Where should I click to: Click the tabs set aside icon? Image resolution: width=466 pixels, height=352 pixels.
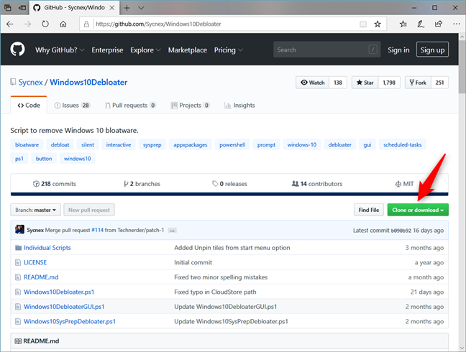(x=8, y=8)
